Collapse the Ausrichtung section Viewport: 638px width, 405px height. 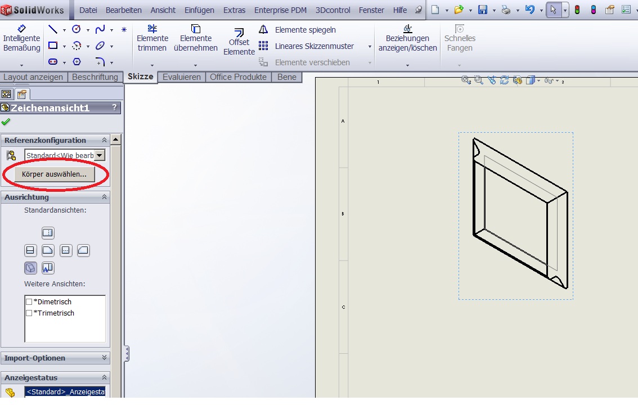tap(104, 197)
